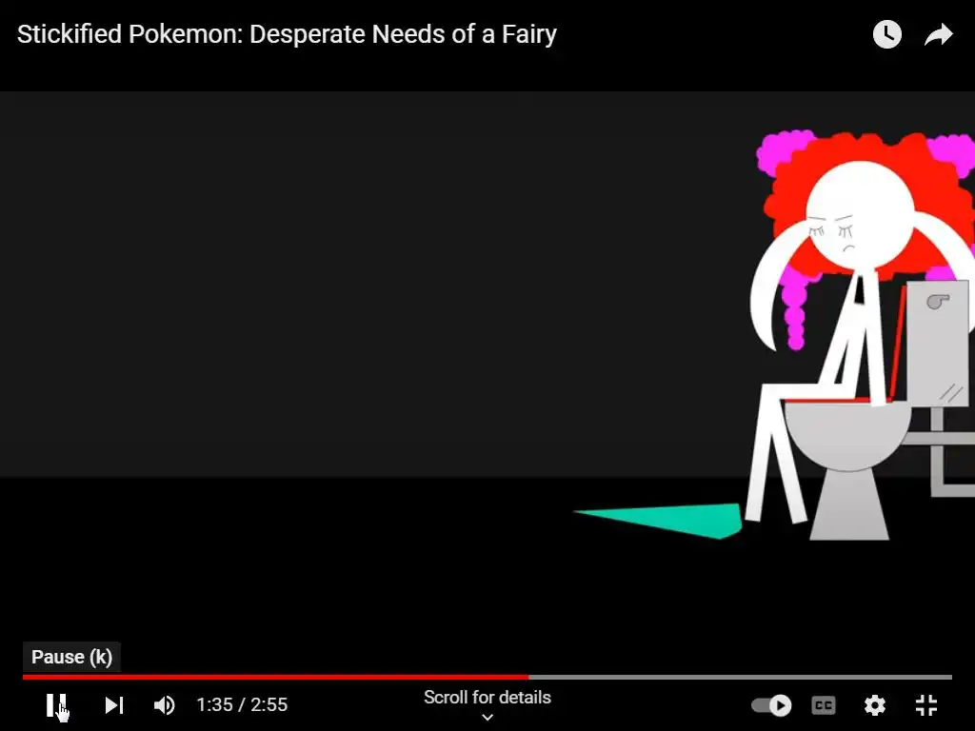Open the video title link
Viewport: 975px width, 731px height.
(287, 34)
